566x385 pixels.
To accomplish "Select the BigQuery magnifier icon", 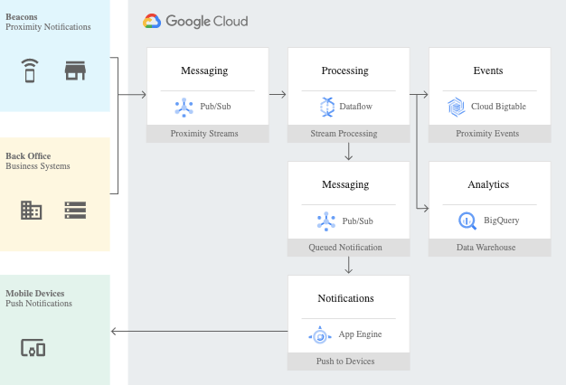I will point(467,220).
